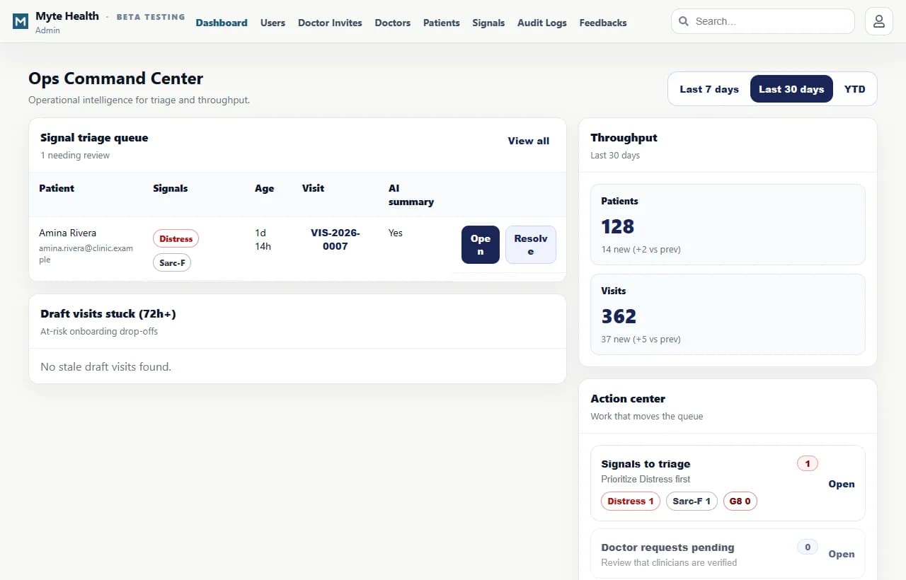906x580 pixels.
Task: Click the Myte Health logo icon
Action: 21,21
